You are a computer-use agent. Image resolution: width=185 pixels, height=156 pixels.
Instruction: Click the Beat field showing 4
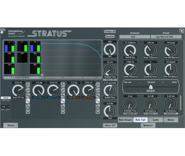[x=8, y=107]
